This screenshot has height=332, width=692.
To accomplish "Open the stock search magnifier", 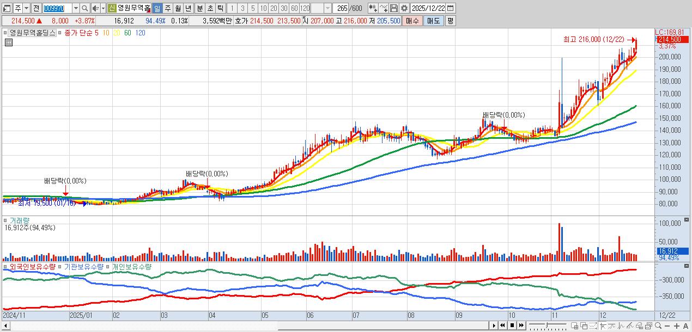I will pyautogui.click(x=84, y=8).
